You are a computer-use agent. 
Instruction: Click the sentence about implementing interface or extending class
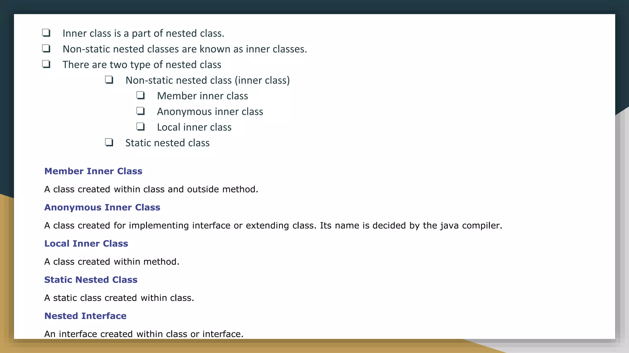273,226
